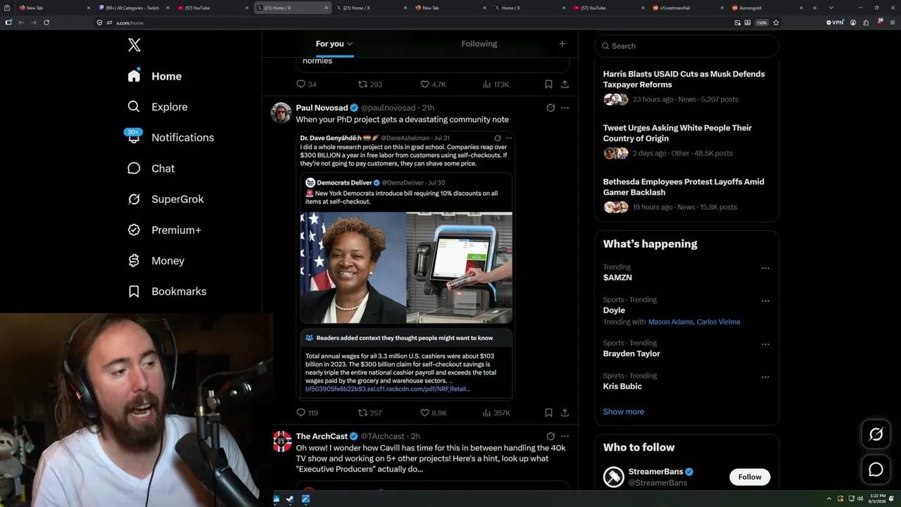901x507 pixels.
Task: Add a new timeline tab with plus
Action: [562, 44]
